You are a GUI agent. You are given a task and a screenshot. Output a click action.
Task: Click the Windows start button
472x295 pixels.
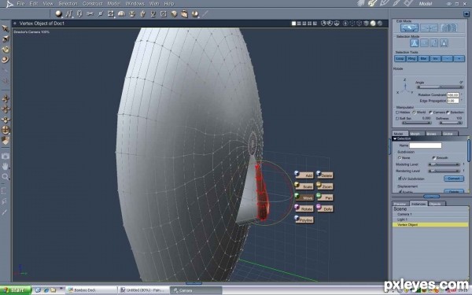[x=15, y=290]
